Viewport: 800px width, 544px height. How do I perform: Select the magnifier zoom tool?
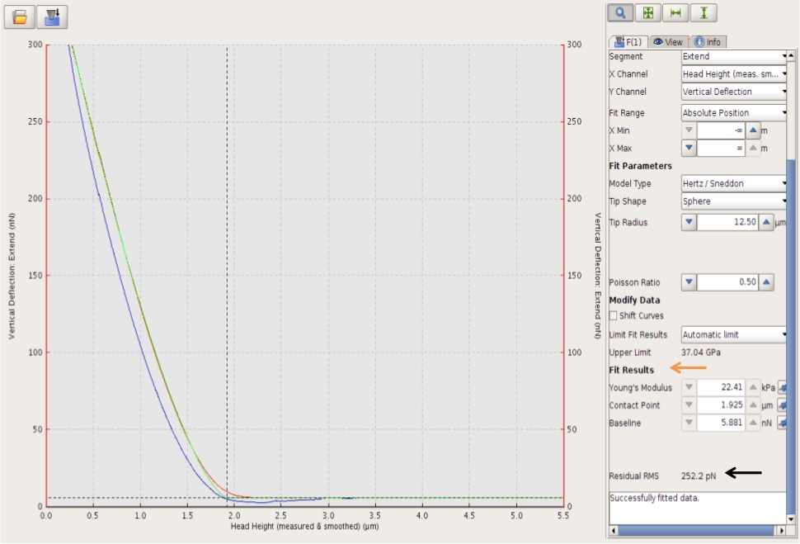620,12
